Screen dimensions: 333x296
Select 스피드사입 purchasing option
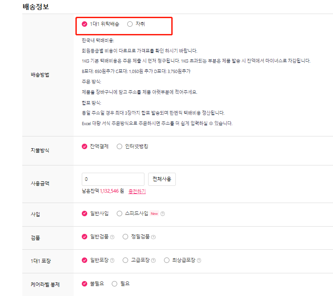[119, 213]
